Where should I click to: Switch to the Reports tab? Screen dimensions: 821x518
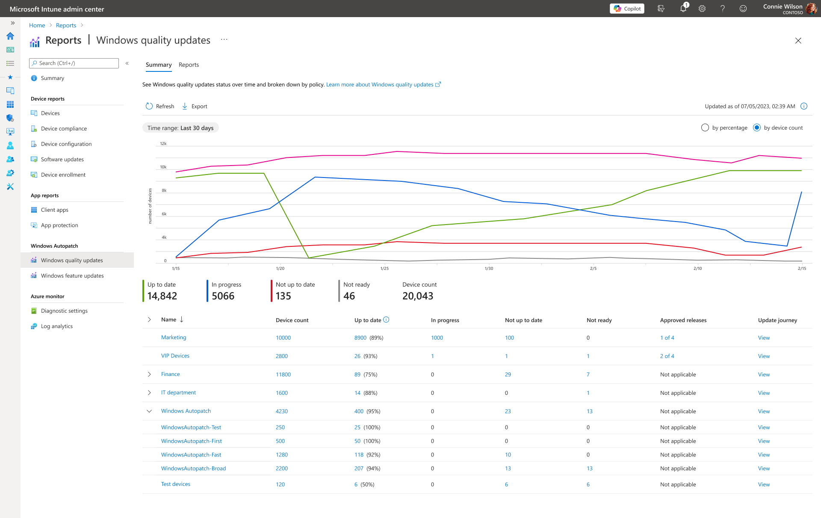(189, 65)
